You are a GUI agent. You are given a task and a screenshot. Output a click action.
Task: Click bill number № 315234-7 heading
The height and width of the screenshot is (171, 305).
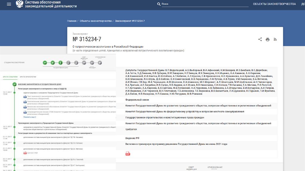87,39
